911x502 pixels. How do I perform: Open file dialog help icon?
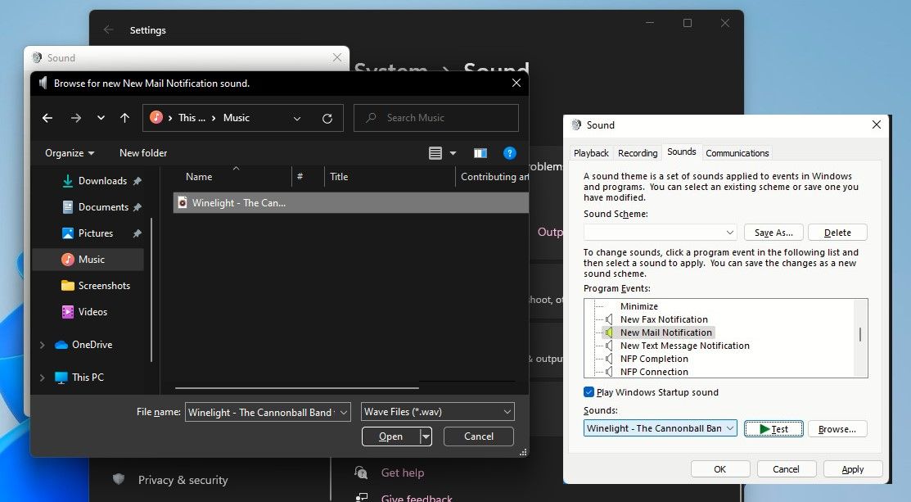[x=510, y=153]
